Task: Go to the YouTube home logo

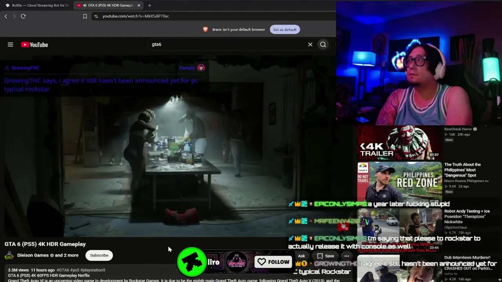Action: pos(34,45)
